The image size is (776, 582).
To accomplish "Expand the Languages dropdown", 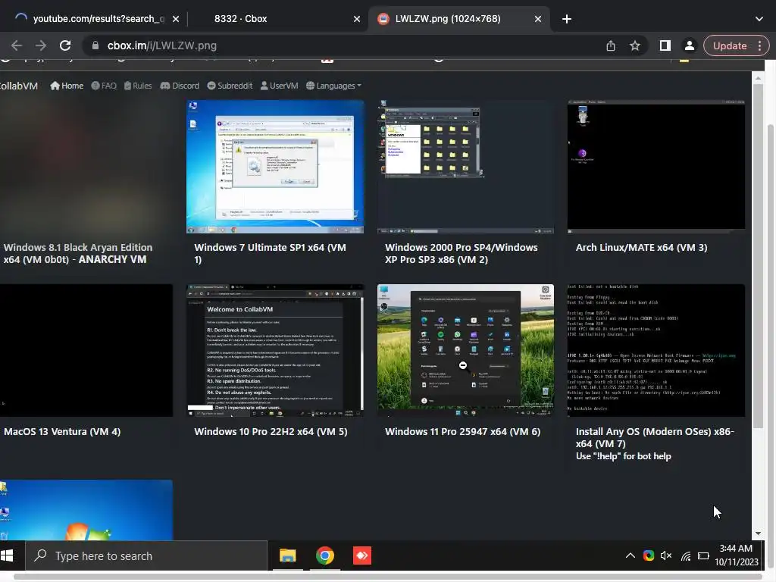I will pos(333,86).
